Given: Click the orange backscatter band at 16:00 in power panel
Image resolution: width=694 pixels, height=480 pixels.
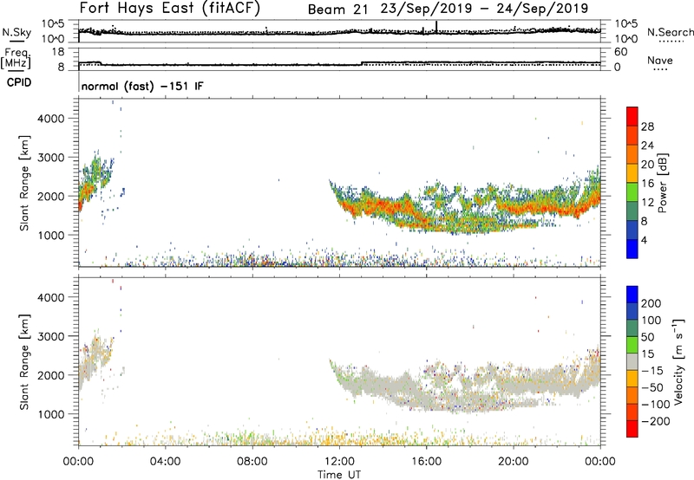Looking at the screenshot, I should [426, 219].
